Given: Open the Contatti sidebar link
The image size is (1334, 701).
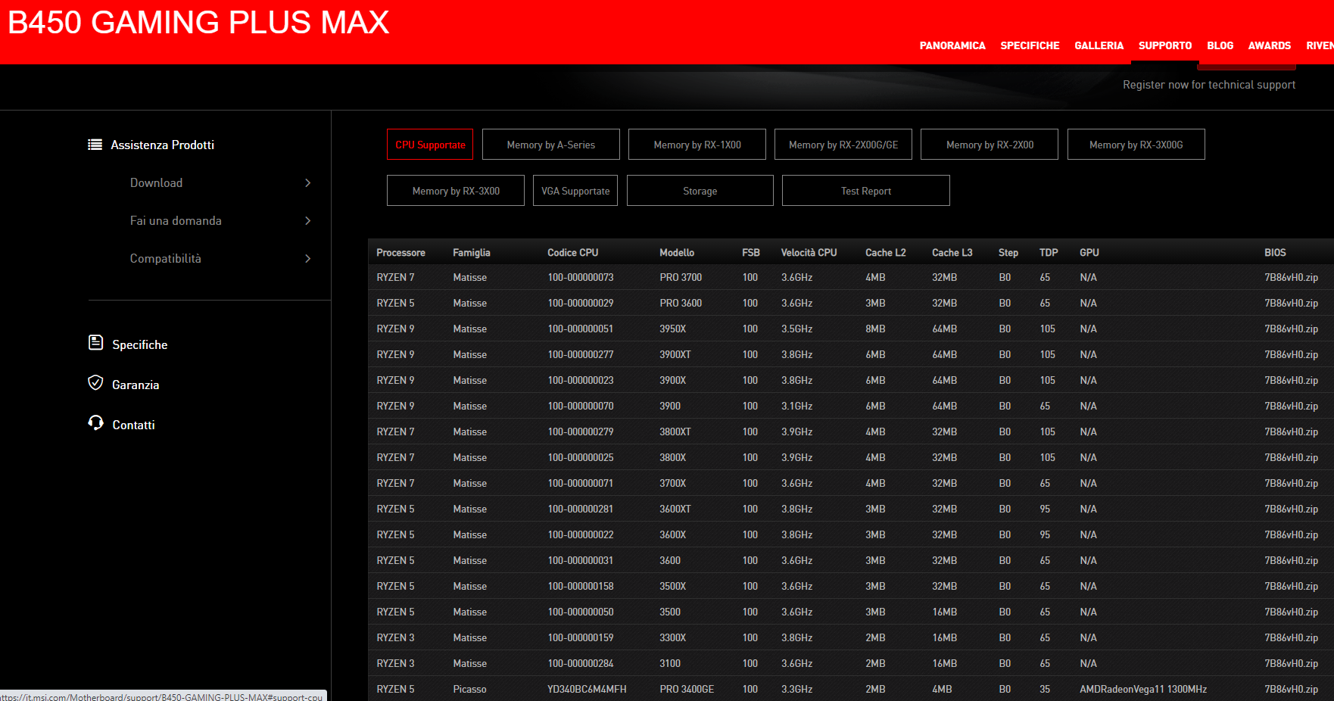Looking at the screenshot, I should (x=133, y=425).
